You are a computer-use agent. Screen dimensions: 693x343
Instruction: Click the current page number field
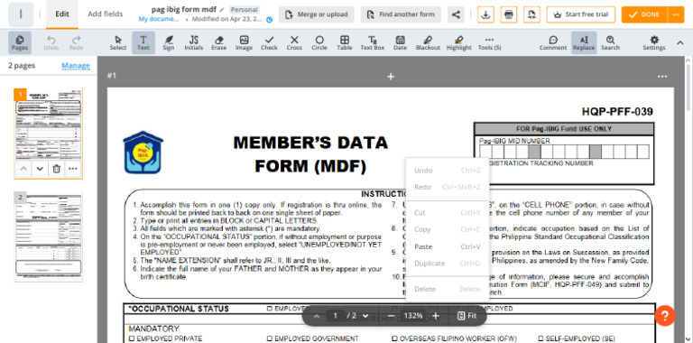pyautogui.click(x=336, y=316)
